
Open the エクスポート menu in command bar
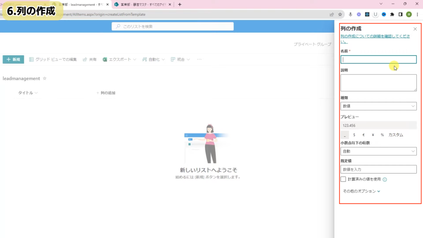(x=120, y=59)
